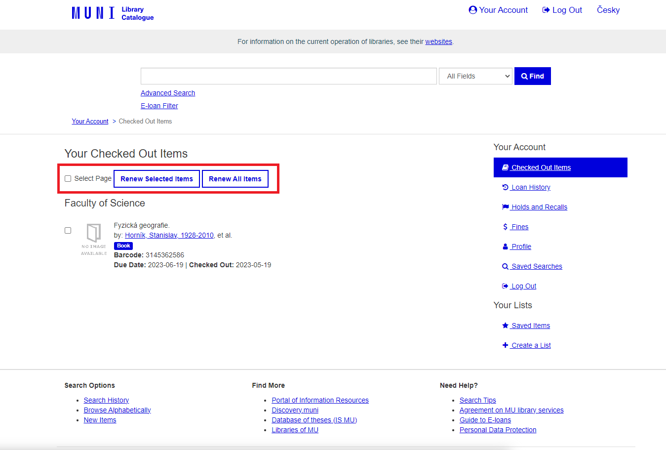
Task: Click the history icon beside Loan History
Action: (x=505, y=187)
